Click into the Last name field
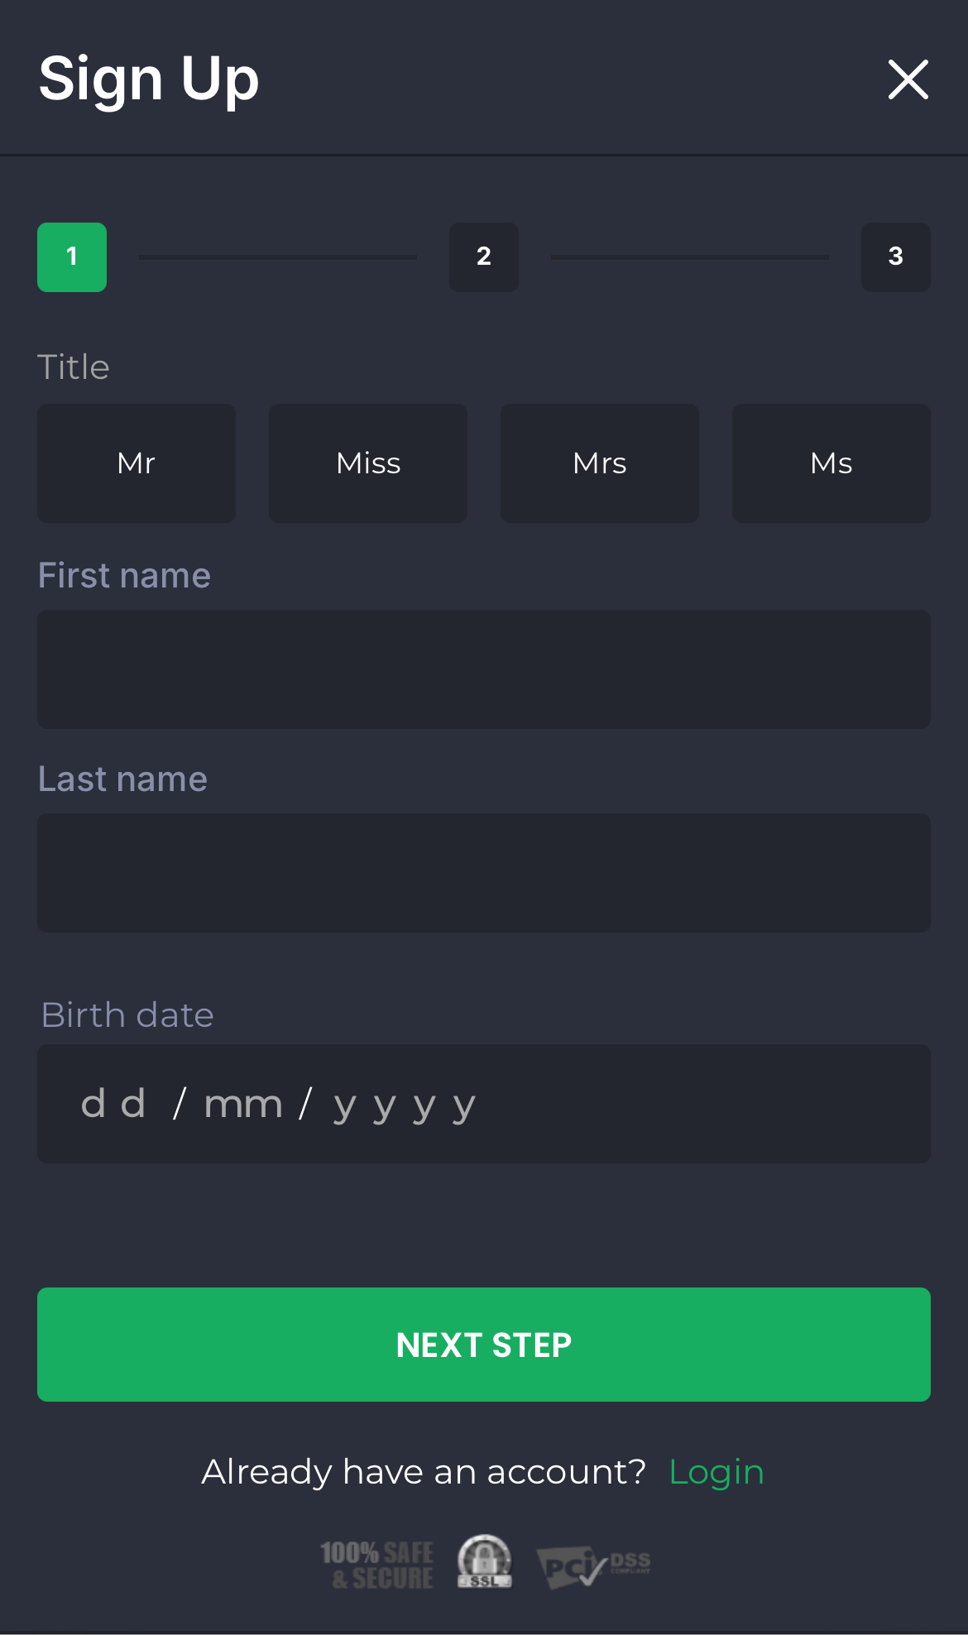This screenshot has height=1635, width=968. point(484,873)
